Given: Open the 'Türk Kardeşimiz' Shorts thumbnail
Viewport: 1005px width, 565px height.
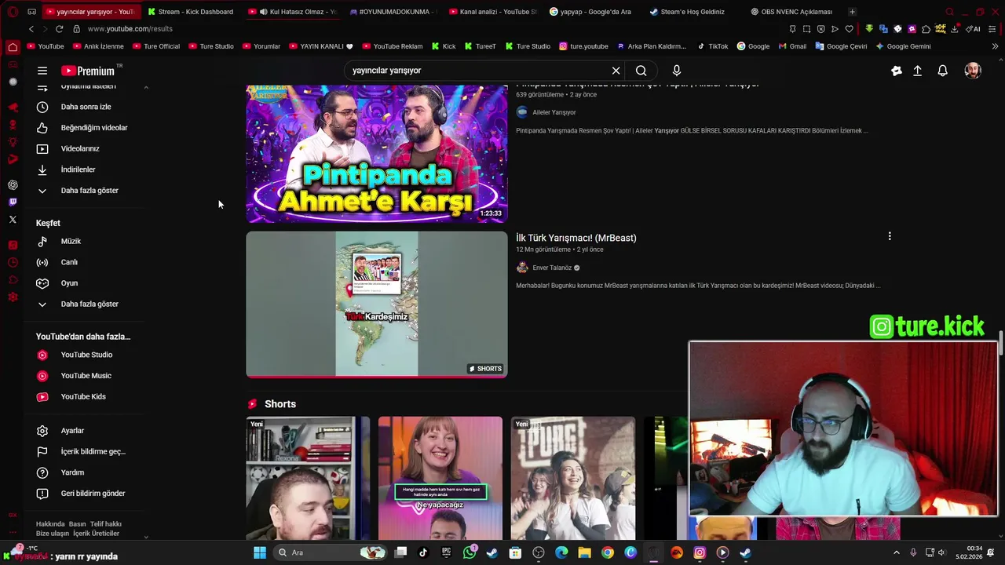Looking at the screenshot, I should (x=377, y=304).
